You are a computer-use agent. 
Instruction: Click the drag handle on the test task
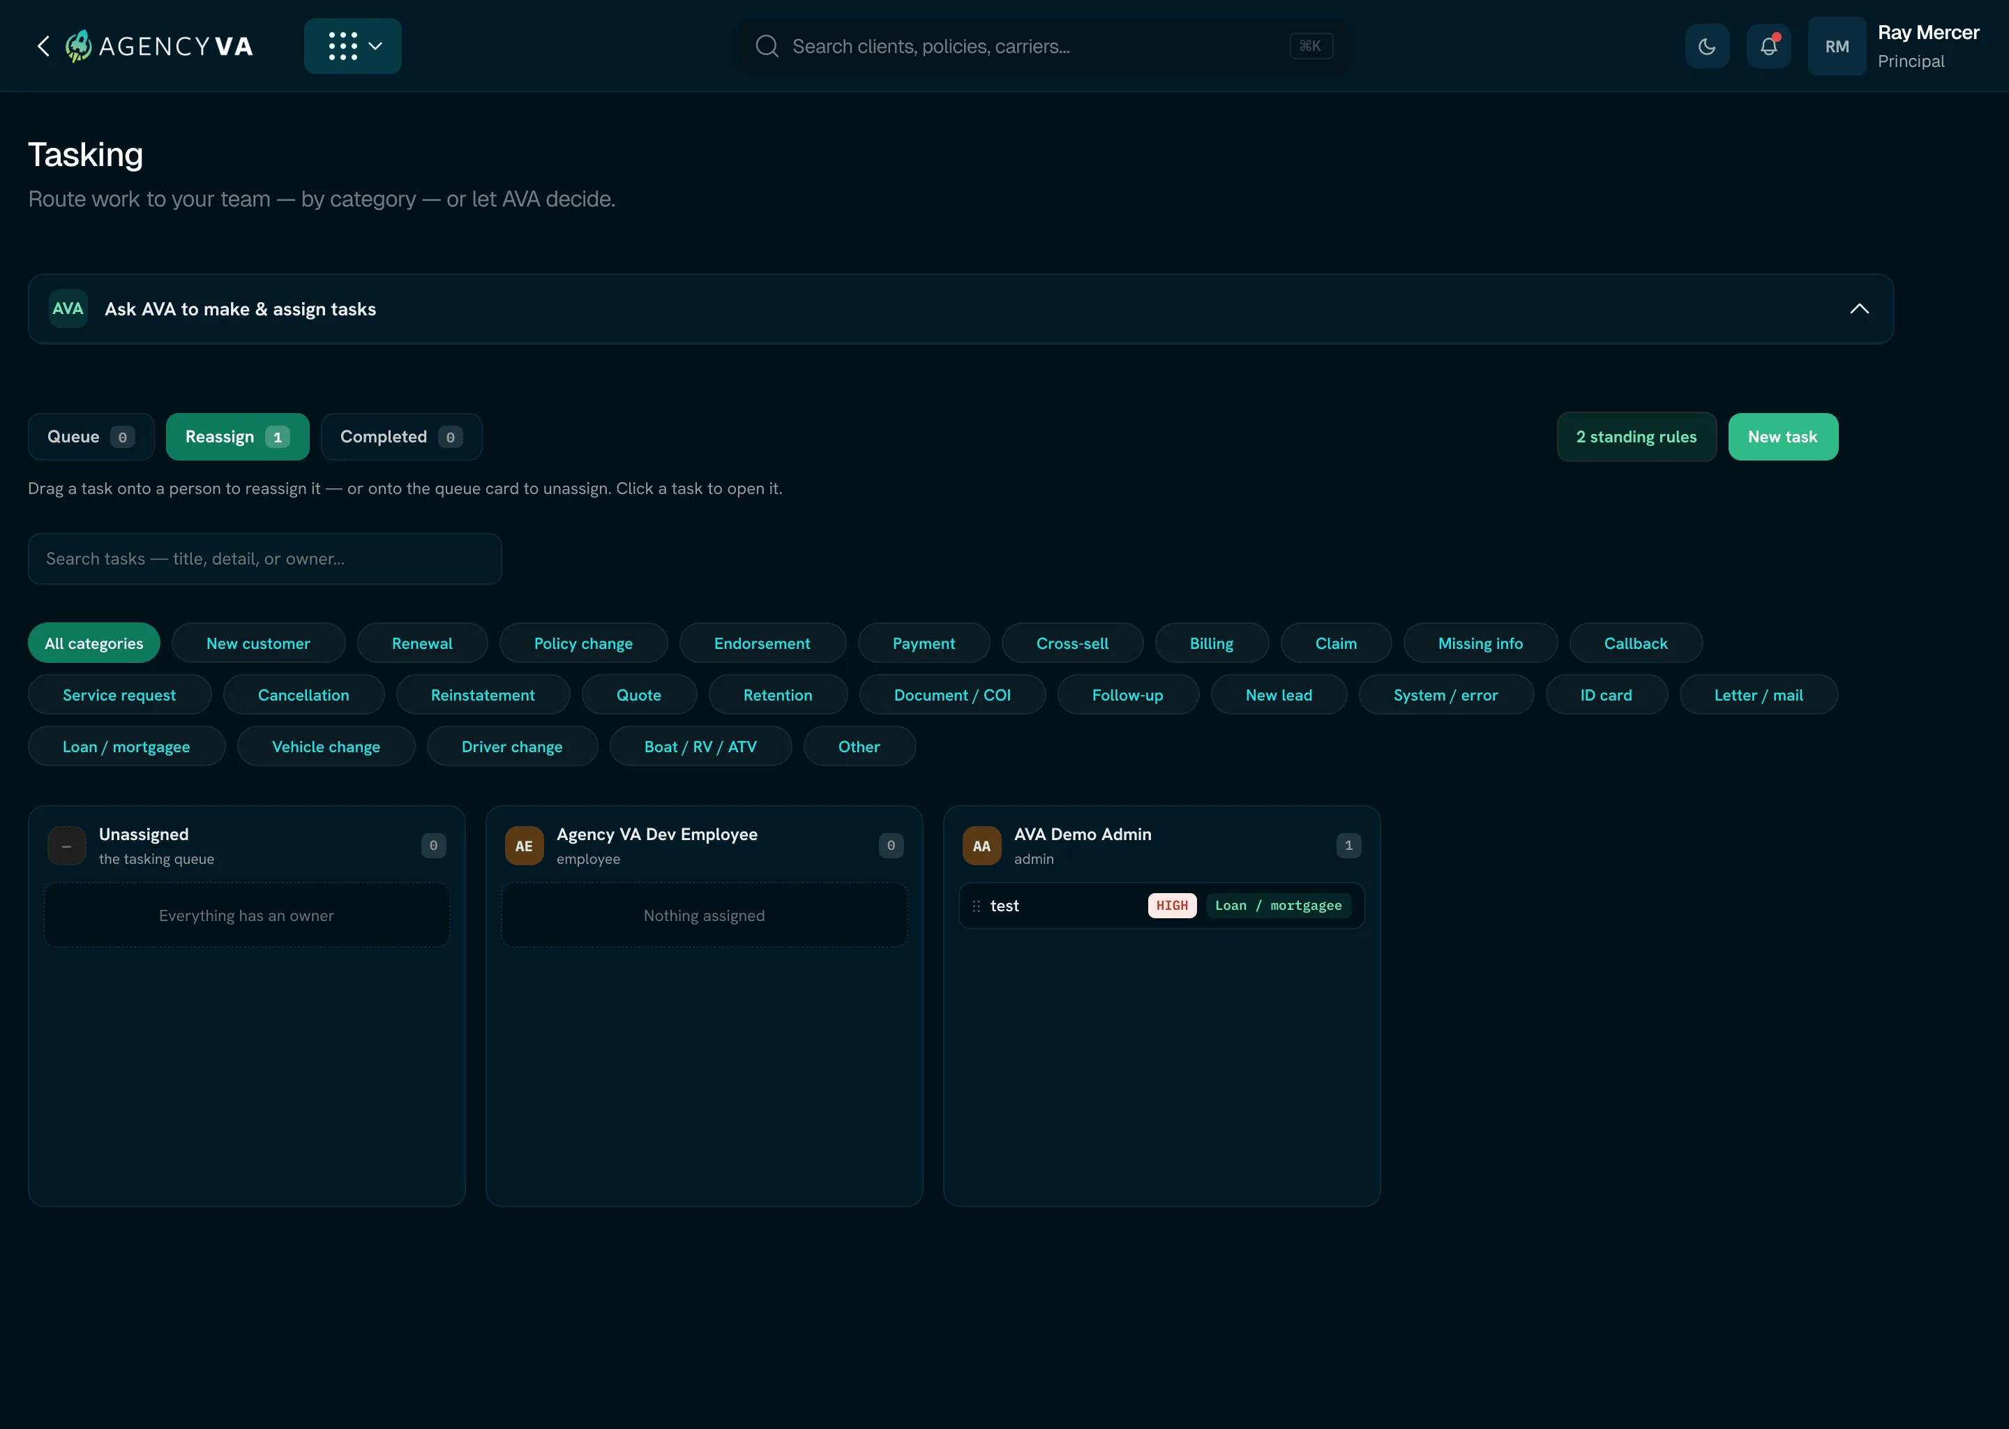tap(975, 906)
